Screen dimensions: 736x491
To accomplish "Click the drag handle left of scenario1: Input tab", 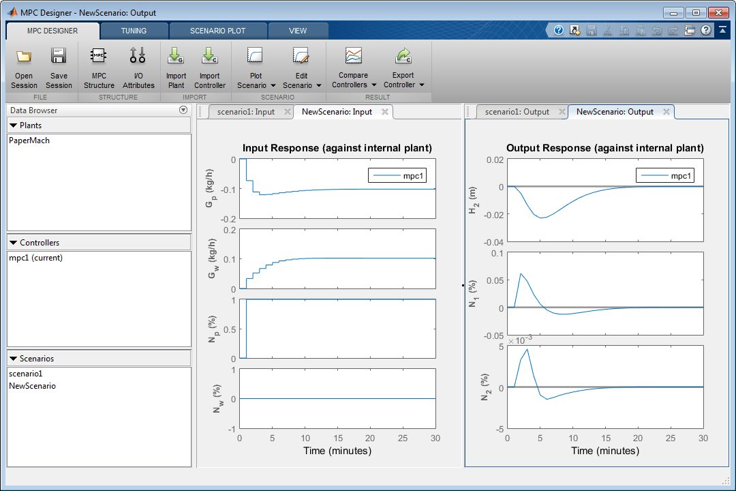I will tap(200, 112).
